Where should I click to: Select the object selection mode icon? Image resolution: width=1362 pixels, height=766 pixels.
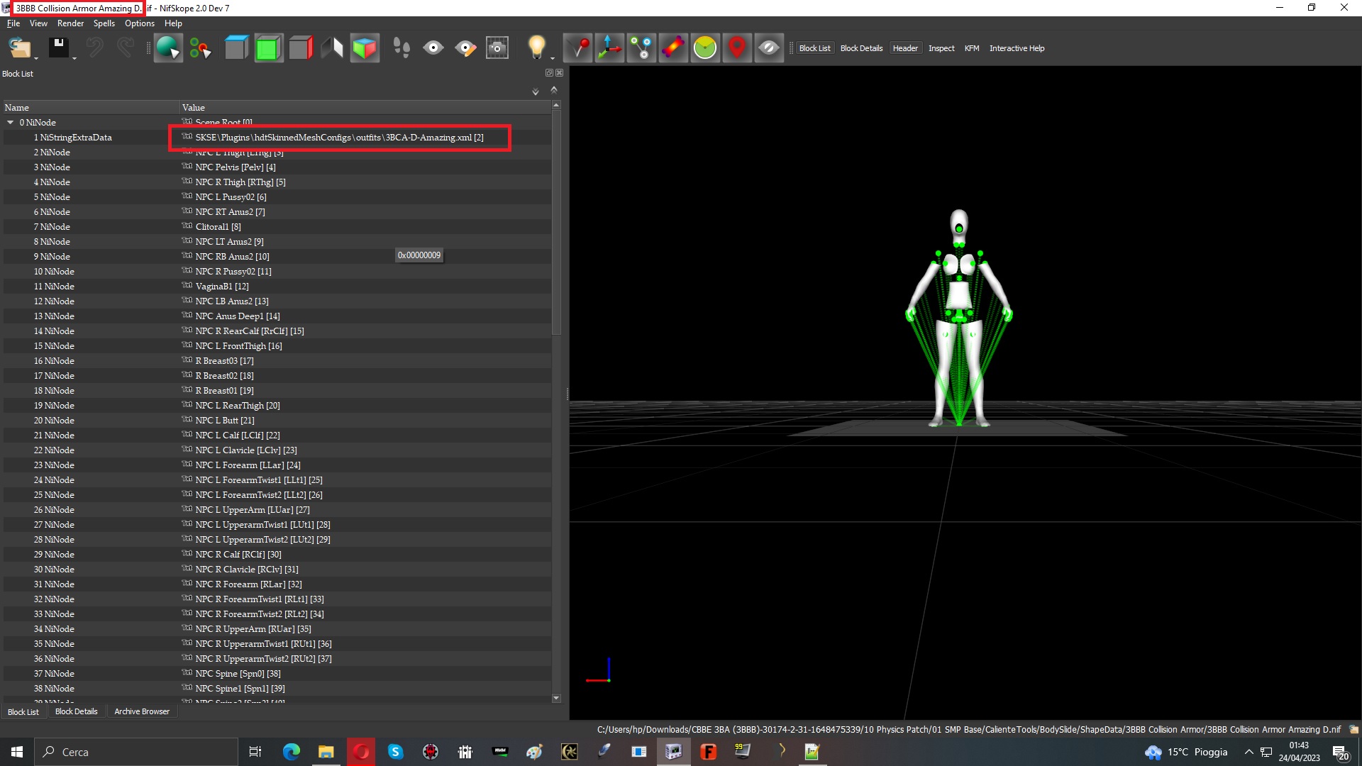pyautogui.click(x=168, y=48)
